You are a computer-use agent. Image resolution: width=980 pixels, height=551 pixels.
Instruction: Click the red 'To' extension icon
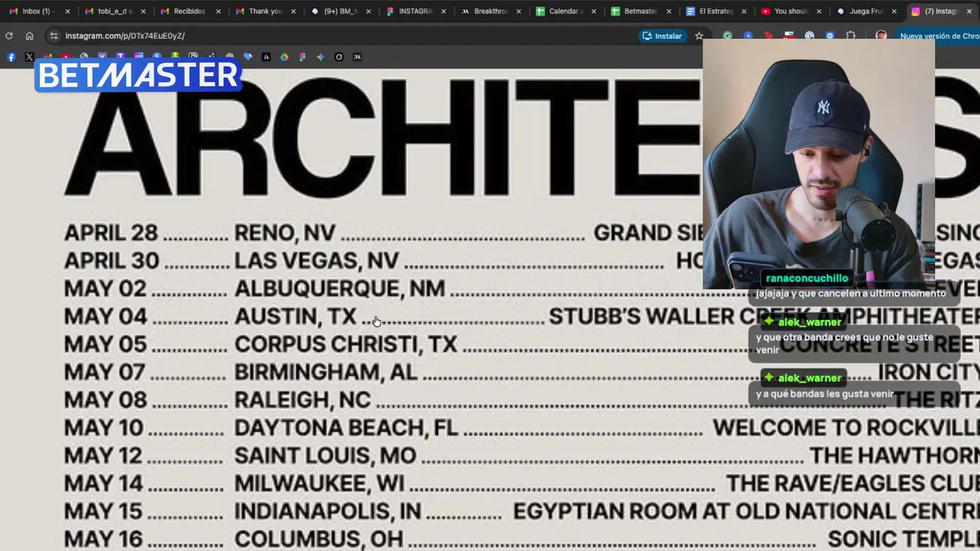click(x=769, y=35)
